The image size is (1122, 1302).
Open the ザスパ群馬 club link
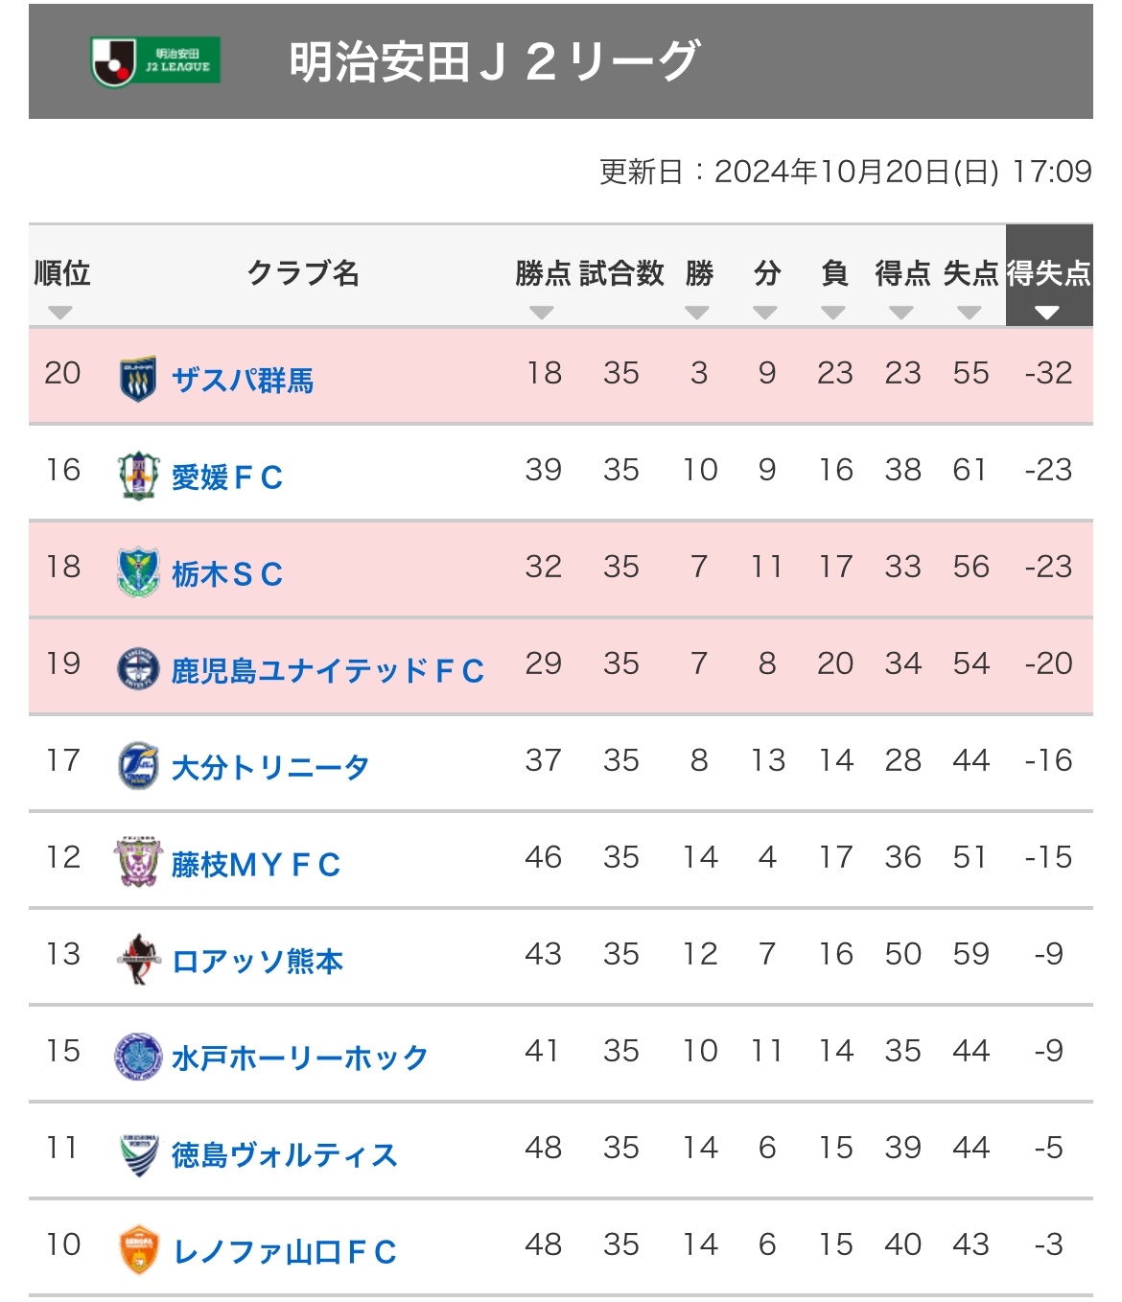pos(243,381)
